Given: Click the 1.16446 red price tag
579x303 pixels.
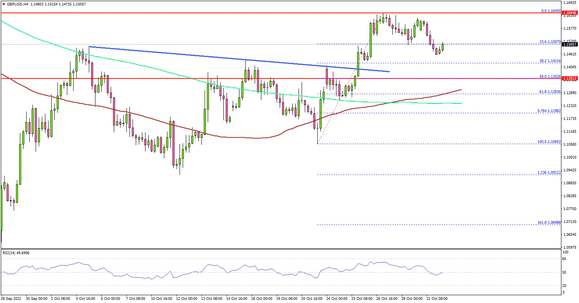Looking at the screenshot, I should 570,13.
